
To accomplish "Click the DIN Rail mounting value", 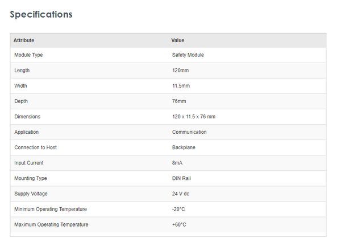I will pos(182,178).
